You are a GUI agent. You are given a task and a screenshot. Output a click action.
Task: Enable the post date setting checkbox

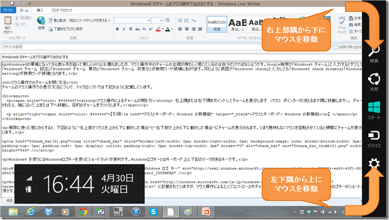point(336,47)
